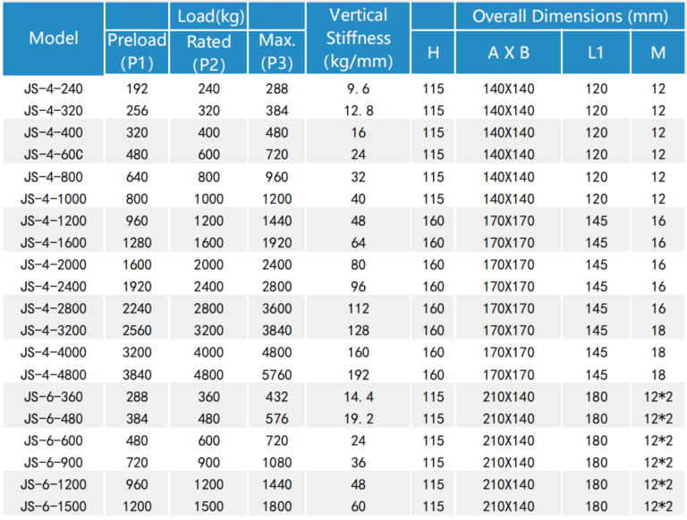This screenshot has width=687, height=520.
Task: Click 210X140 dimension in JS-6-360 row
Action: tap(509, 397)
